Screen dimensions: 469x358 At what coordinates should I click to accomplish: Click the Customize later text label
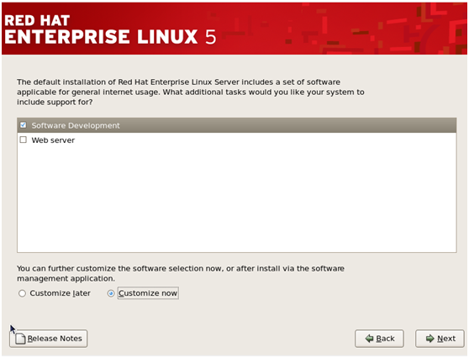pos(60,293)
